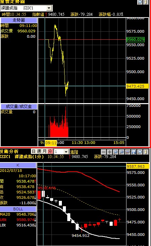151x246 pixels.
Task: Click the yellow '1' icon in 技術分析 toolbar
Action: pyautogui.click(x=146, y=152)
